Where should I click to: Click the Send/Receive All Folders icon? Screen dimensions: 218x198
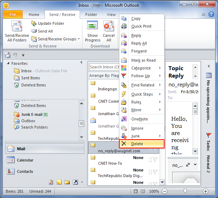pyautogui.click(x=16, y=27)
